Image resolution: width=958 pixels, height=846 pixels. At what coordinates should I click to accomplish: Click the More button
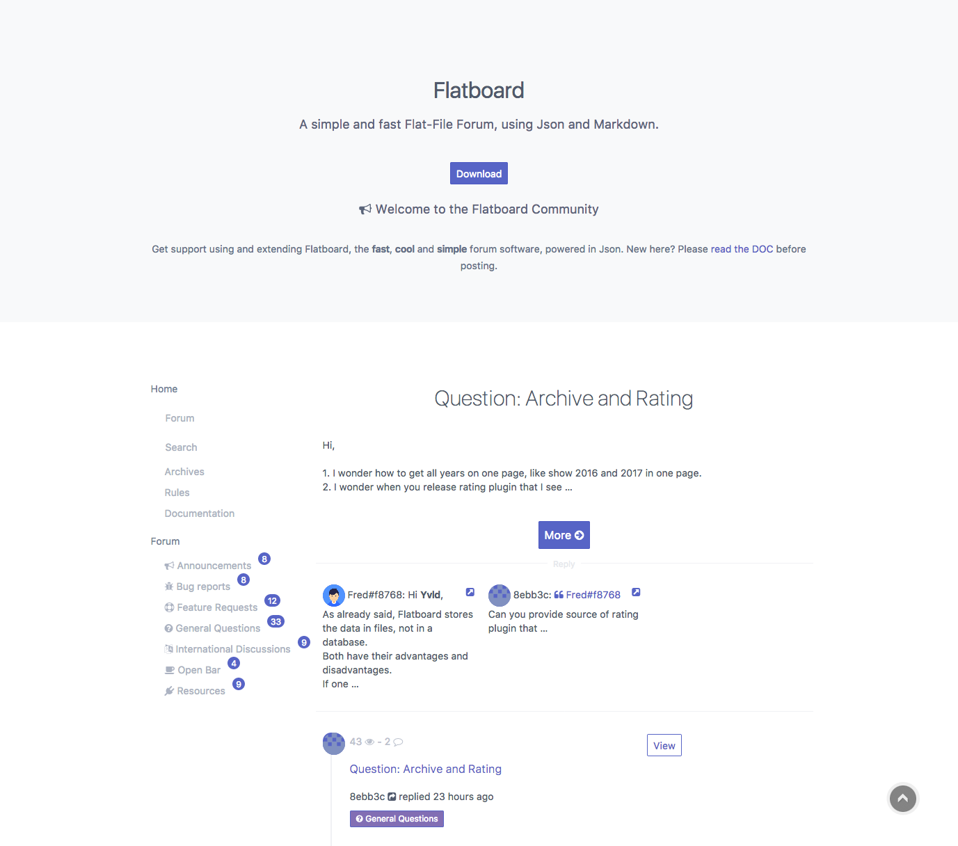tap(564, 535)
